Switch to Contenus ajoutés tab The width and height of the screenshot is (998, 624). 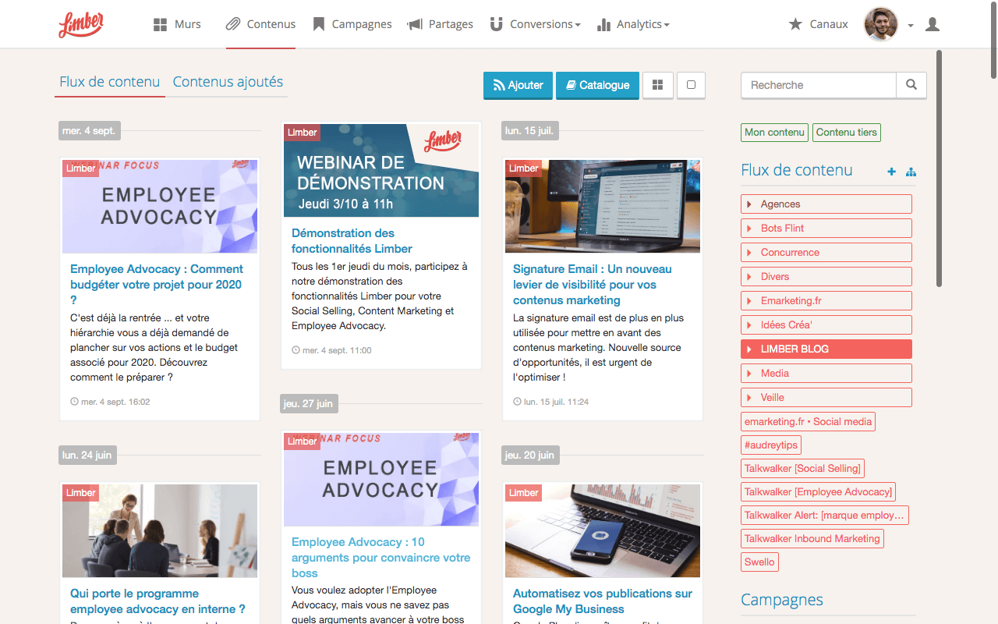[x=228, y=82]
